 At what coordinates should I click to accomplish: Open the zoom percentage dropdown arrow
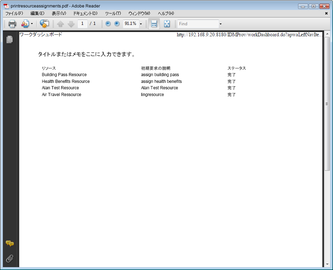pos(141,24)
